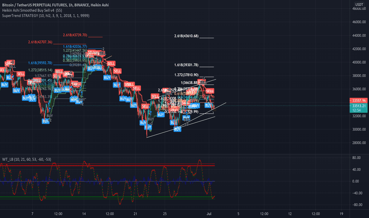Select the red 2.618(43739.70) Fibonacci label
The image size is (369, 218).
click(x=75, y=35)
